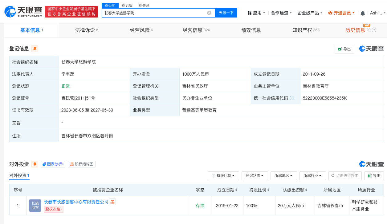Switch to the 查公司 search tab

pyautogui.click(x=110, y=5)
